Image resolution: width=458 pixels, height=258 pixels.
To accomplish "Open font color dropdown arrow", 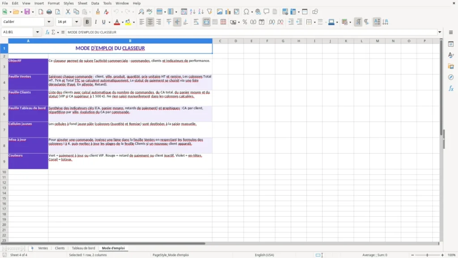I will [123, 22].
